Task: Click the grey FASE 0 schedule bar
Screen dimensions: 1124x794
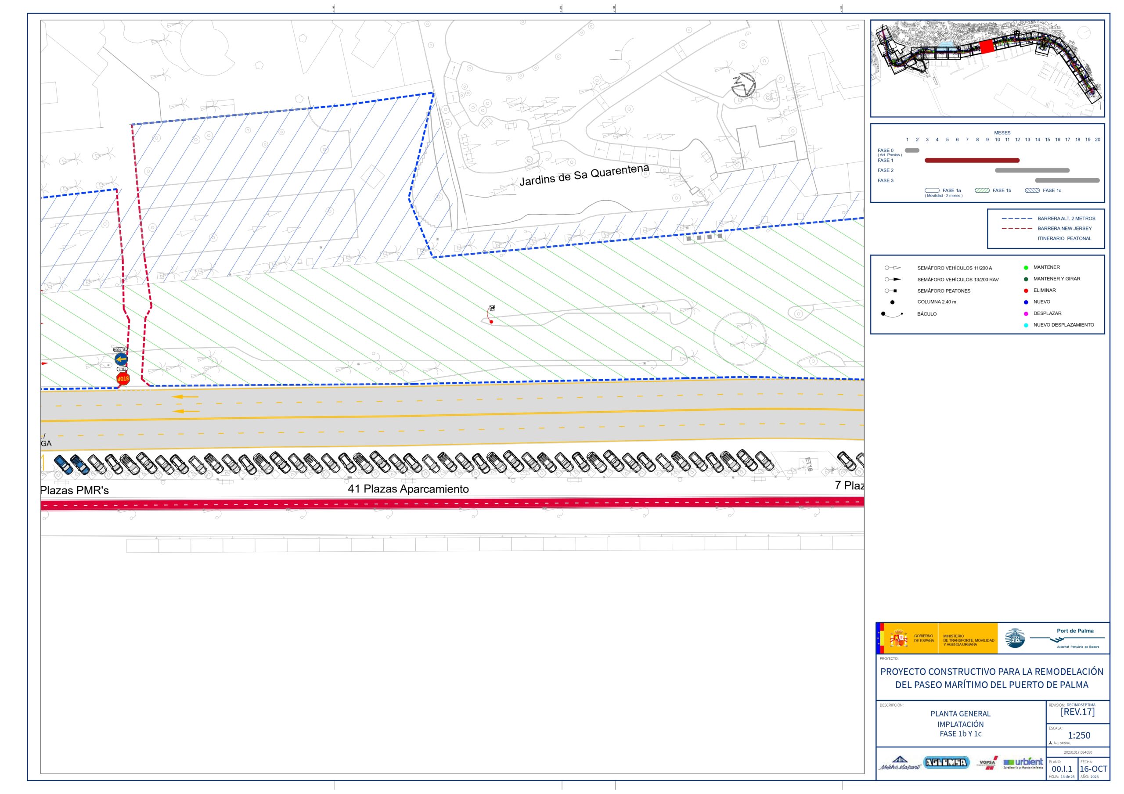Action: (x=912, y=150)
